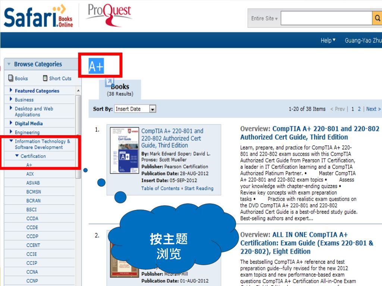The height and width of the screenshot is (286, 382).
Task: Click the '1-20 of 38 Items' text
Action: pyautogui.click(x=307, y=109)
